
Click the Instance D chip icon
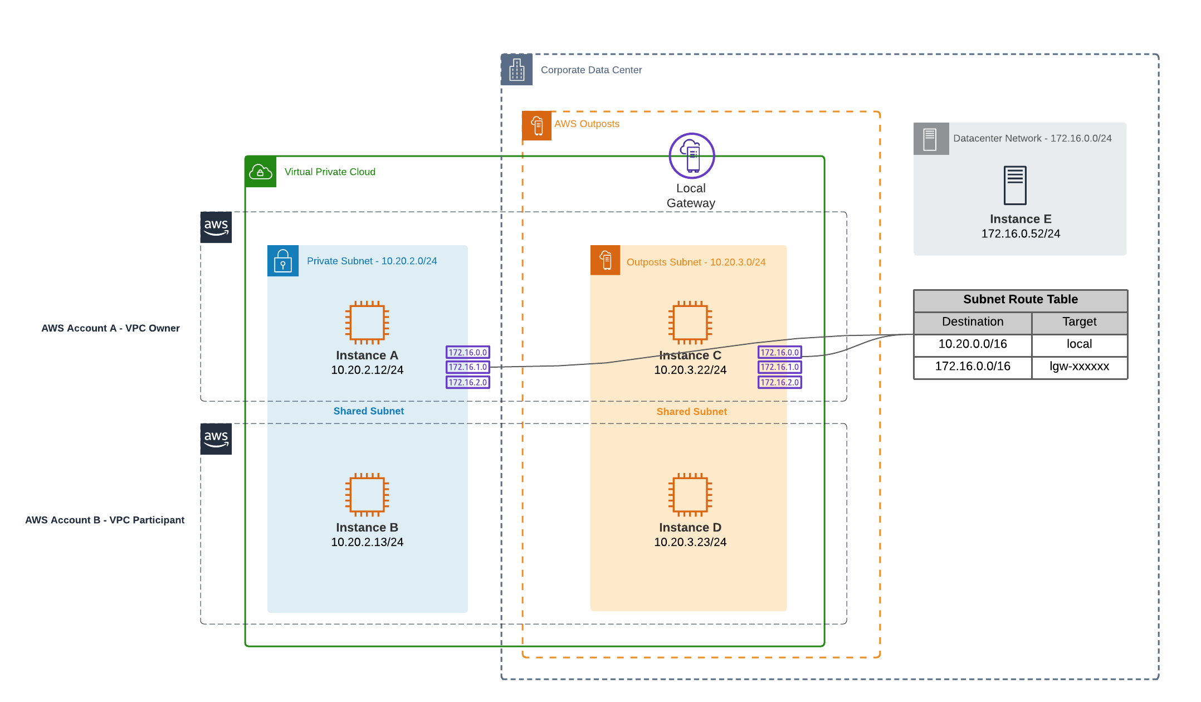[x=690, y=495]
